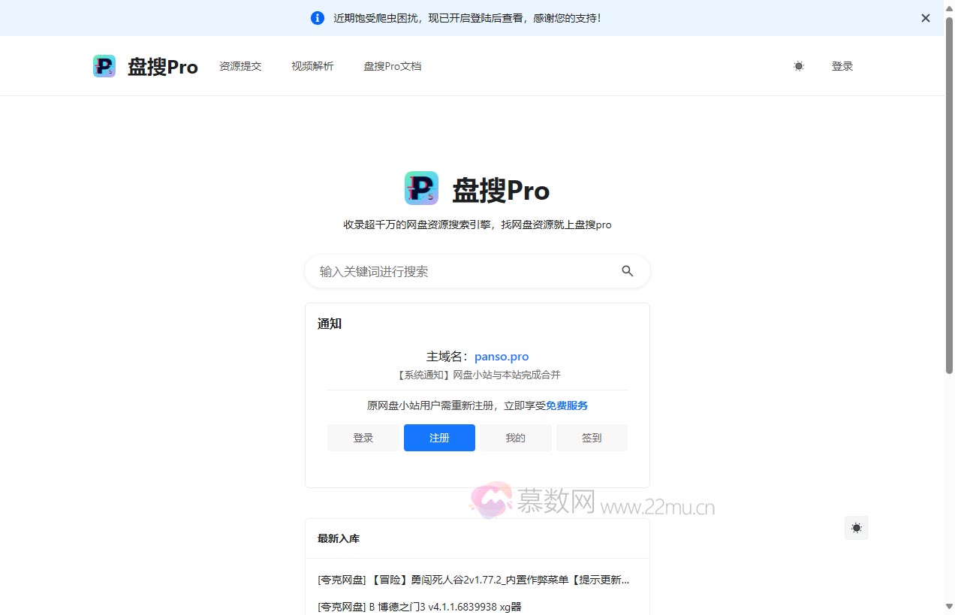Click the 签到 button
Screen dimensions: 955x615
point(591,438)
